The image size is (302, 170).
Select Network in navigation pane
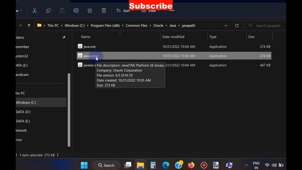point(21,130)
